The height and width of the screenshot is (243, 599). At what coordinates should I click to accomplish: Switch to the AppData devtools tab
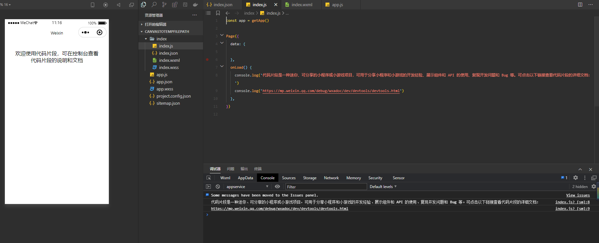tap(245, 178)
